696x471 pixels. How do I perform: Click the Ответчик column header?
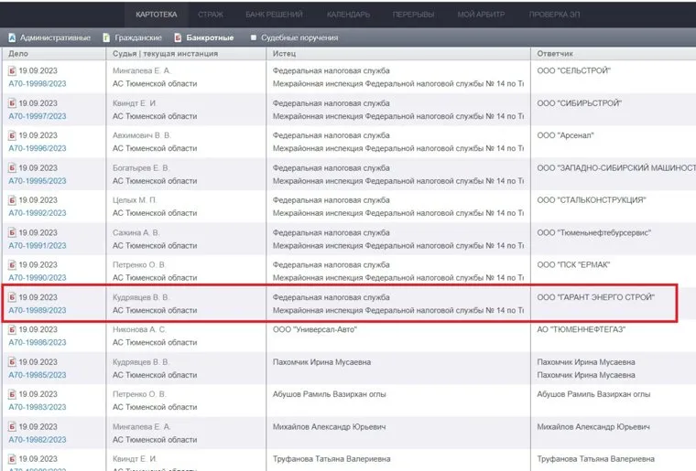tap(555, 54)
